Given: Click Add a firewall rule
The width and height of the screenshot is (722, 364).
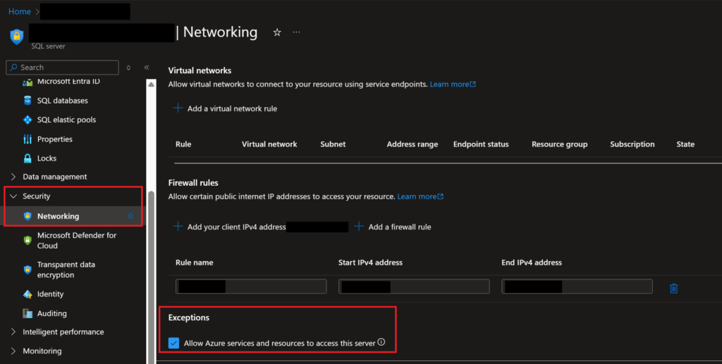Looking at the screenshot, I should (x=400, y=227).
